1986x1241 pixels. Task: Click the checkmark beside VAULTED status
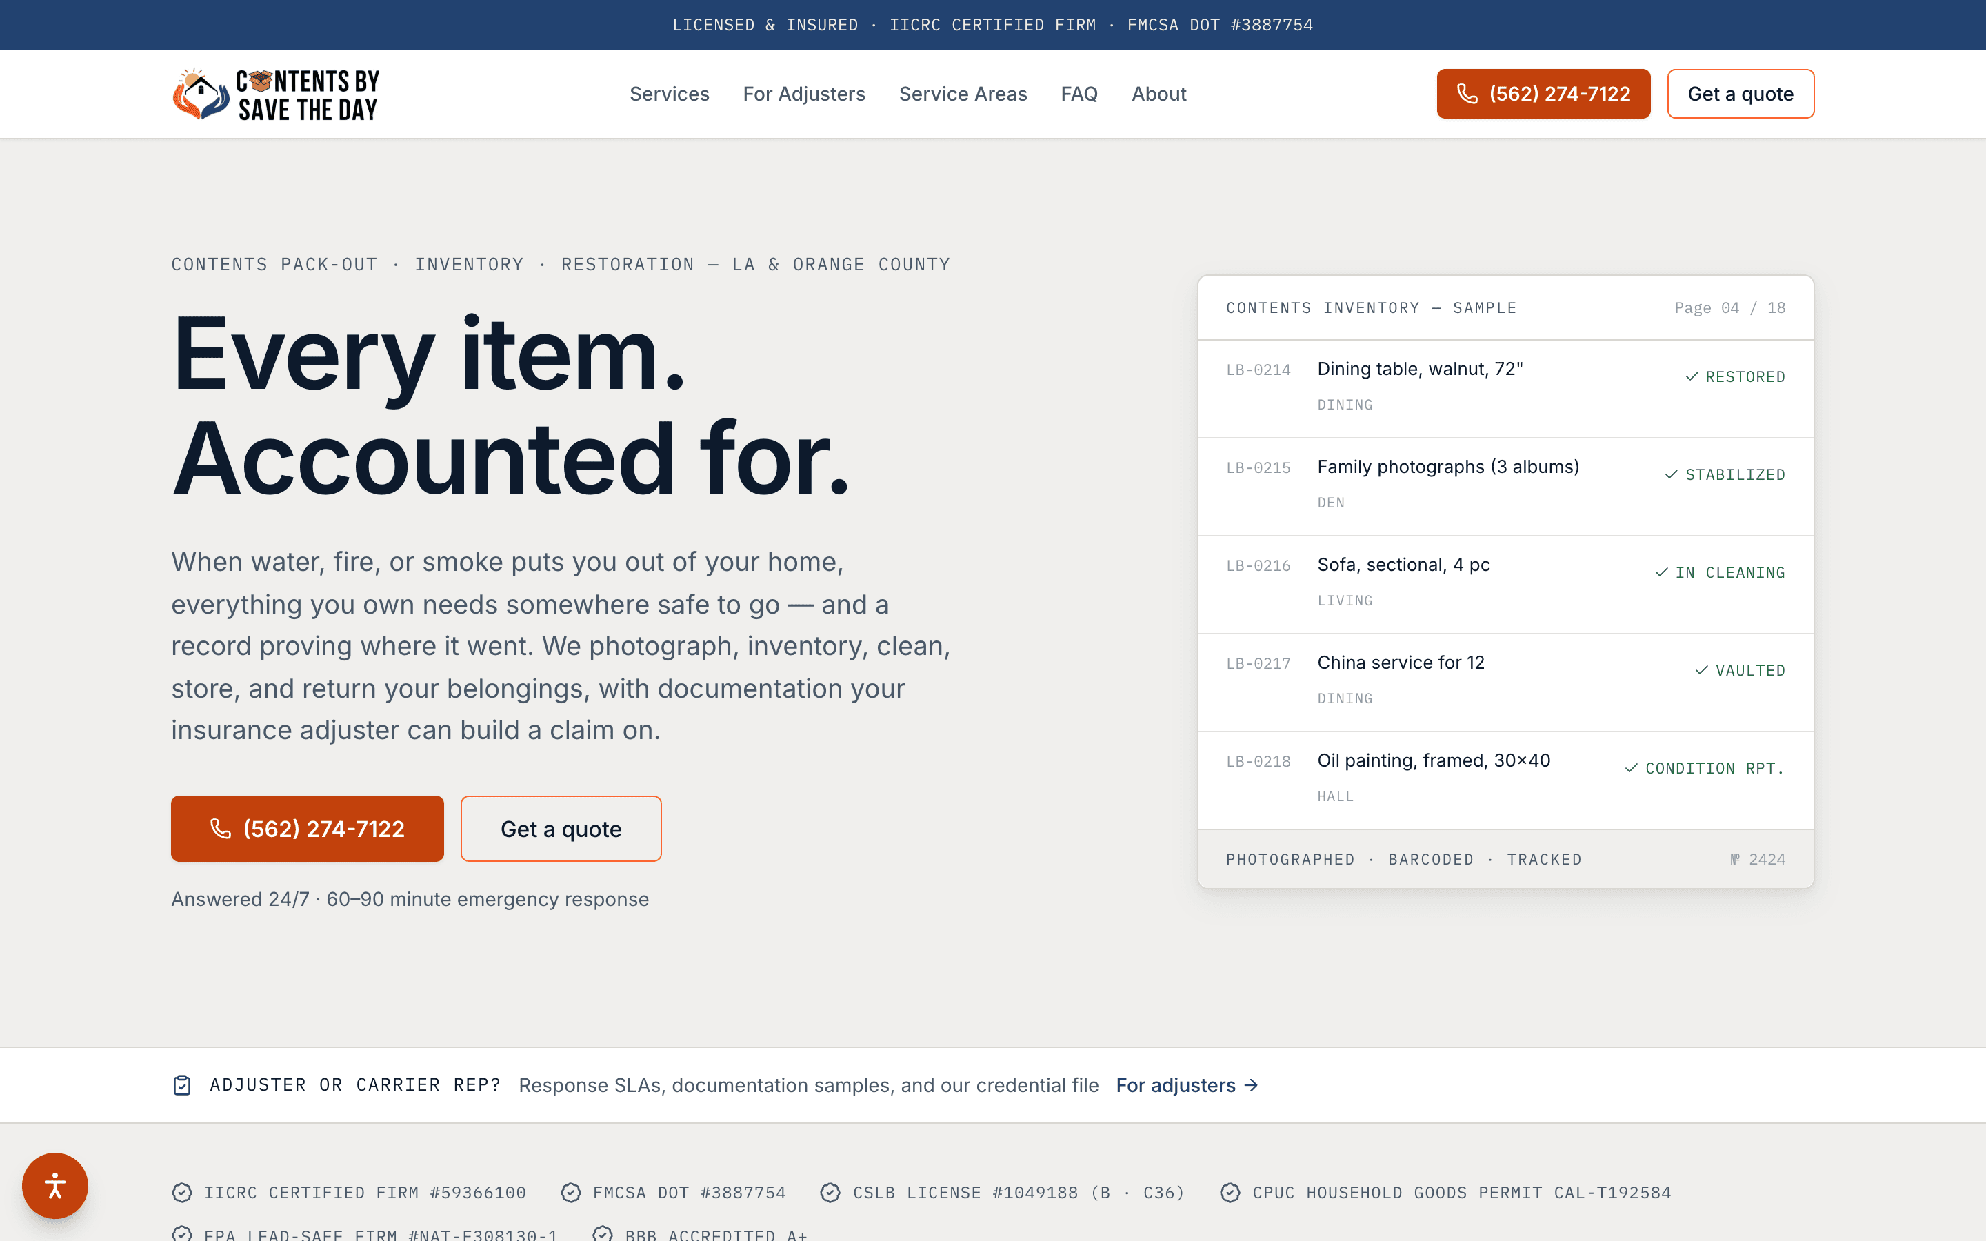[1702, 669]
